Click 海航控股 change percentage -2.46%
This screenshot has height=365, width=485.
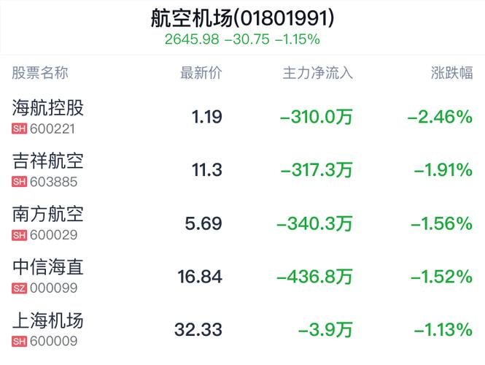pyautogui.click(x=439, y=117)
